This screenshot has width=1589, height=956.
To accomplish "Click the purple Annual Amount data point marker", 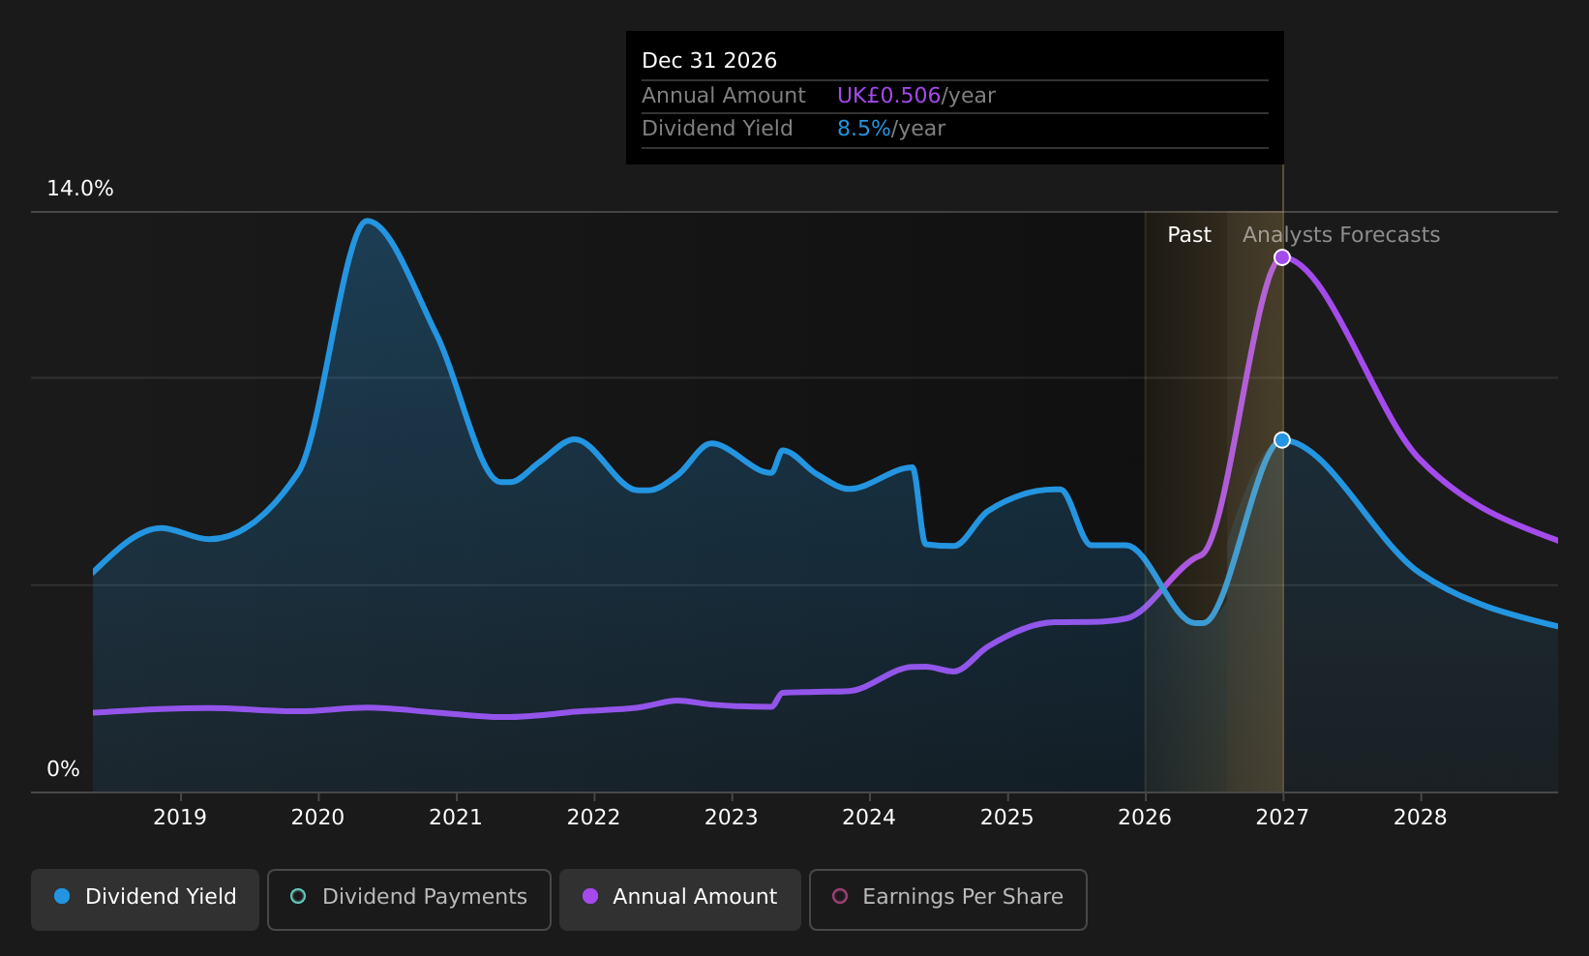I will coord(1282,257).
